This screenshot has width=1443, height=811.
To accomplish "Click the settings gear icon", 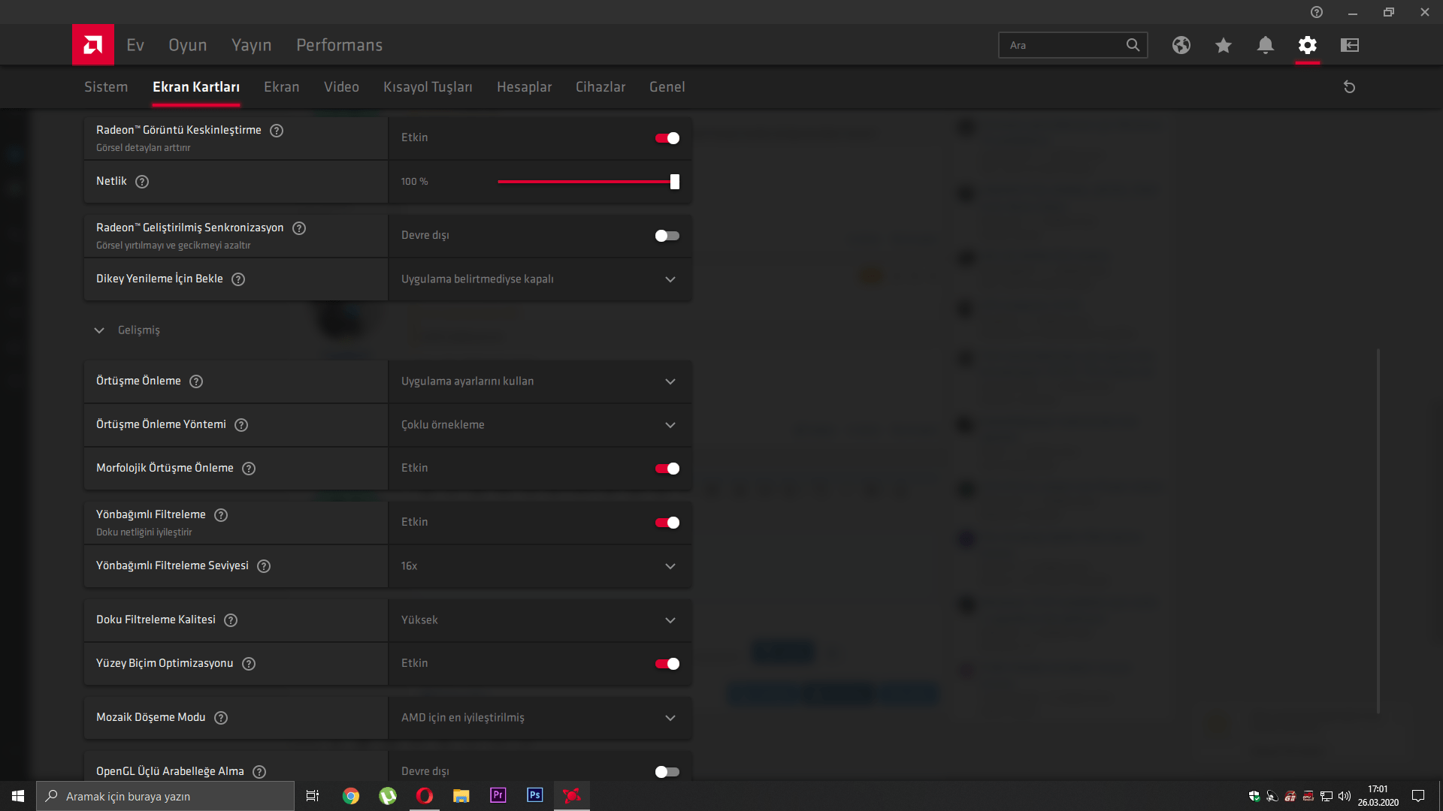I will click(1307, 45).
